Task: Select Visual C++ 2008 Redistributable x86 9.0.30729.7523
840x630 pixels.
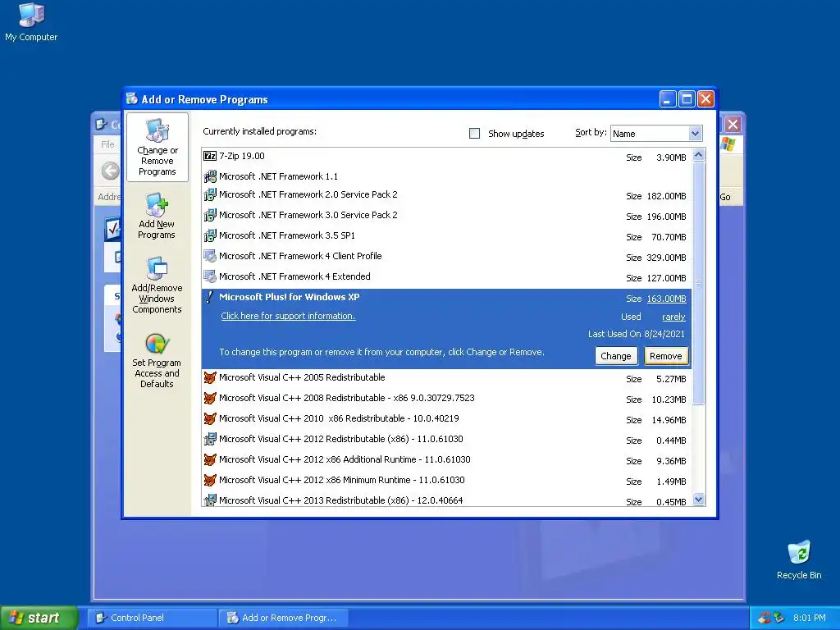Action: point(447,399)
